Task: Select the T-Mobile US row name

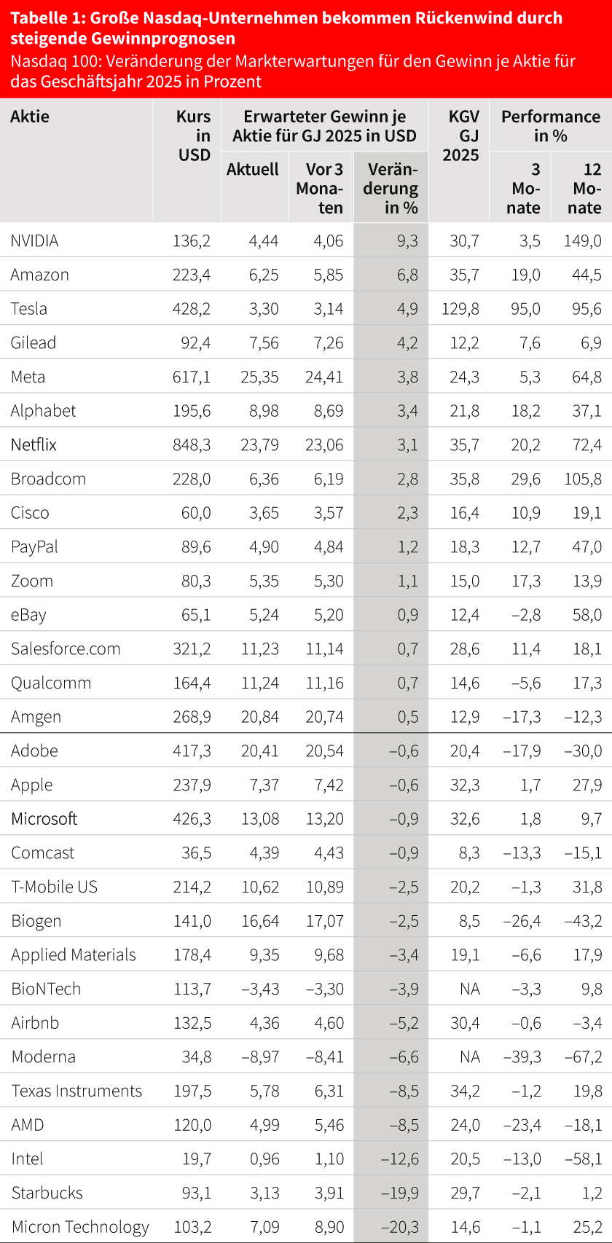Action: click(54, 887)
